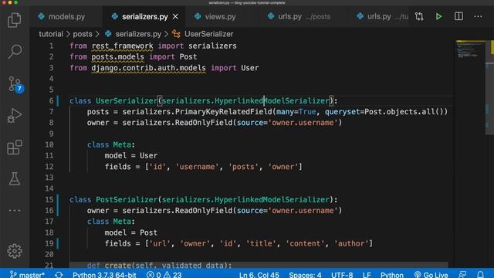
Task: Run Python file with the green play button
Action: (x=438, y=16)
